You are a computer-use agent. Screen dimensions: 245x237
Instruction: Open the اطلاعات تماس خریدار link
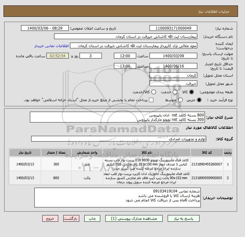pyautogui.click(x=52, y=46)
